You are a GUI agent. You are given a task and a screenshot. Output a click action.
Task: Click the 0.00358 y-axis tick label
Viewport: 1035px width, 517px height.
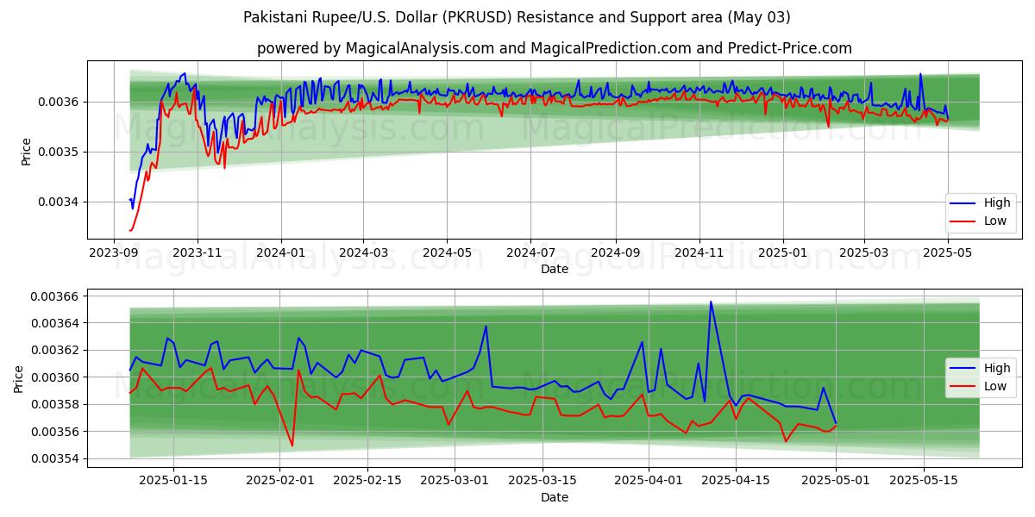pyautogui.click(x=55, y=404)
